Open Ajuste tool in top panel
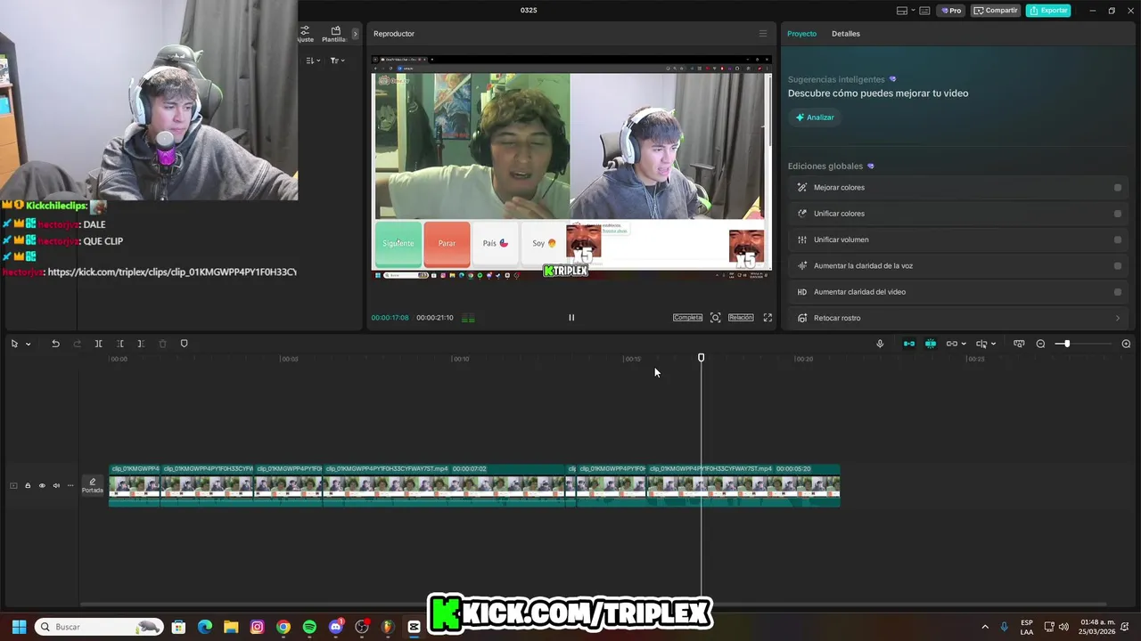Viewport: 1141px width, 641px height. pos(306,34)
